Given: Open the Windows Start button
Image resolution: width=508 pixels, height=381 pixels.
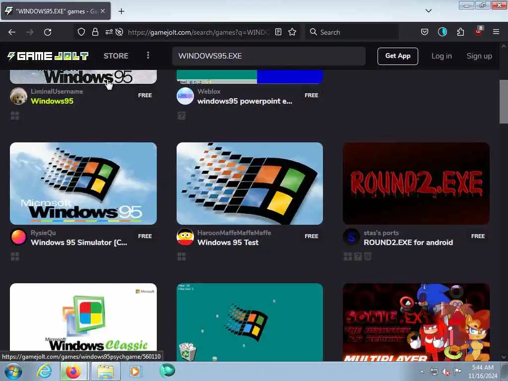Looking at the screenshot, I should pos(13,371).
